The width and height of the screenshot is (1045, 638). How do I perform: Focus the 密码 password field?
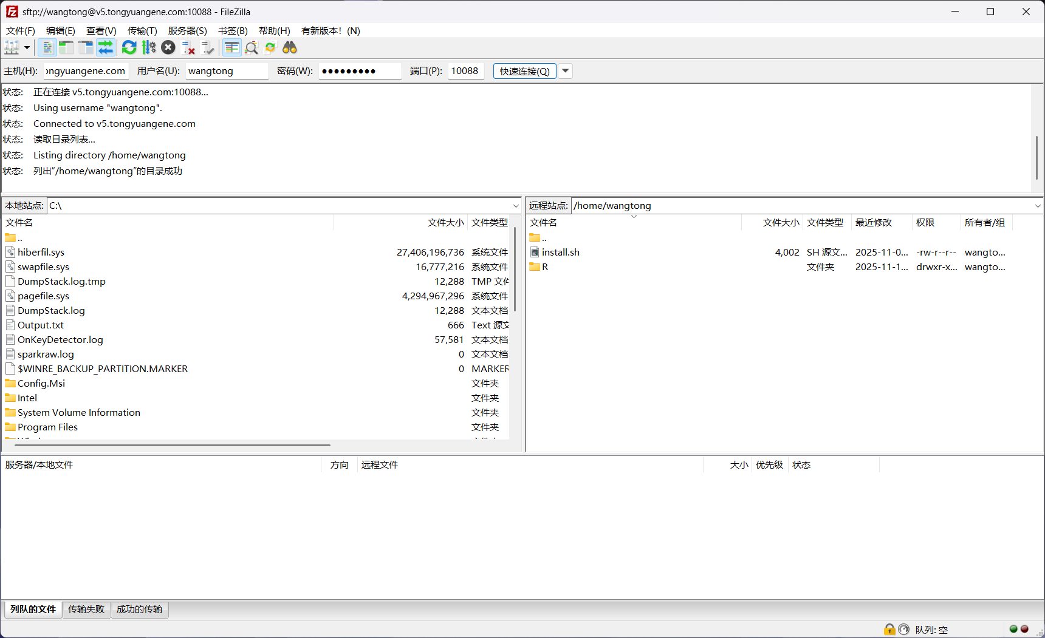360,71
